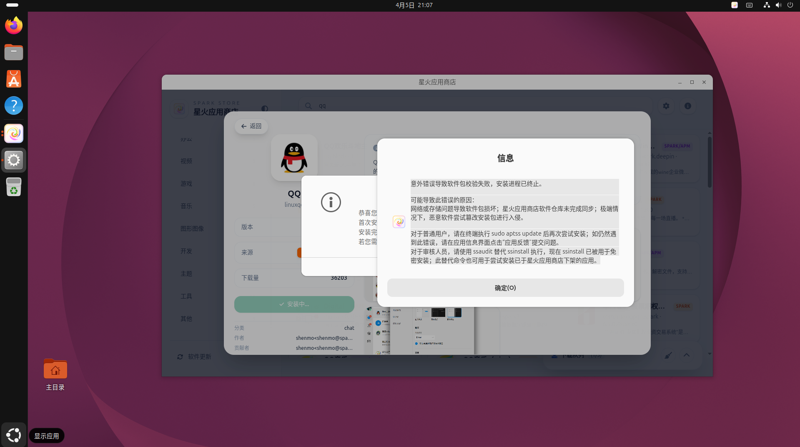Click the search magnifier icon in the store
The image size is (800, 447).
click(308, 106)
